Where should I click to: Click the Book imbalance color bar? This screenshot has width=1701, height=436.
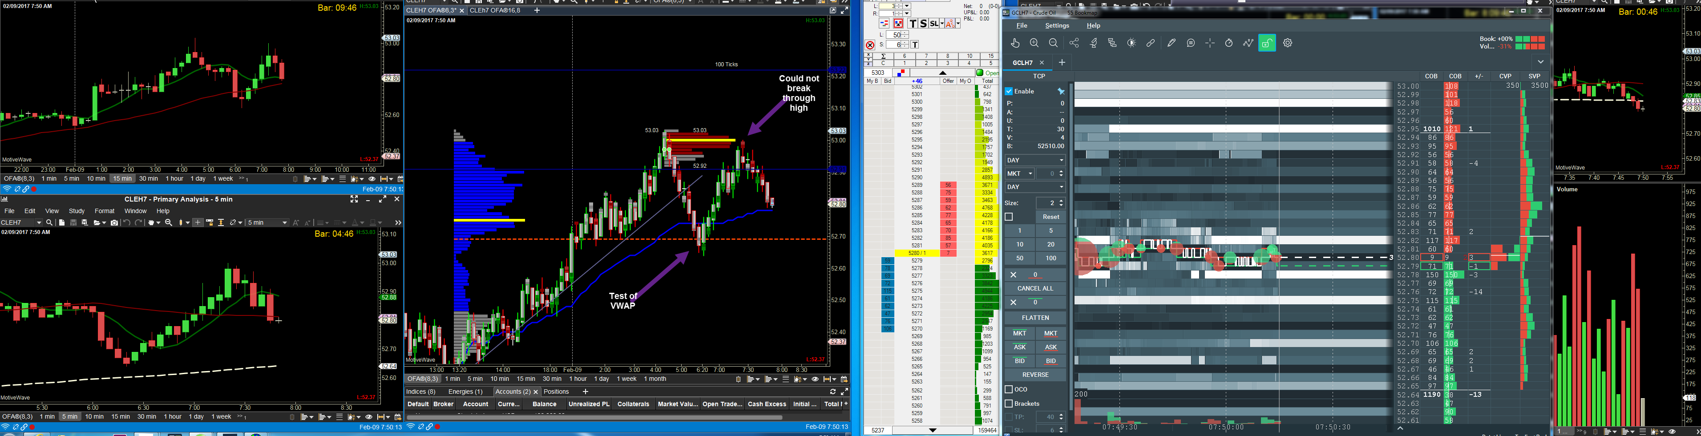pos(1530,40)
